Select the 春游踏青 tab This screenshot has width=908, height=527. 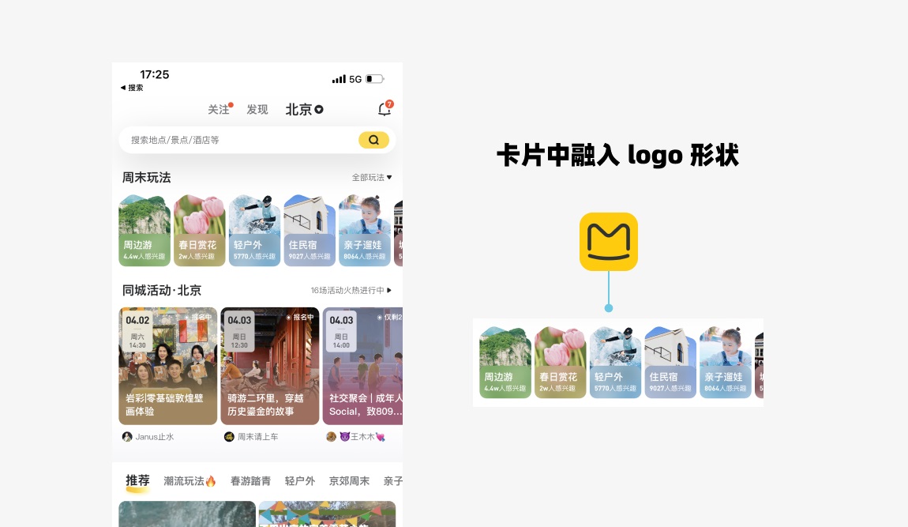pos(250,481)
